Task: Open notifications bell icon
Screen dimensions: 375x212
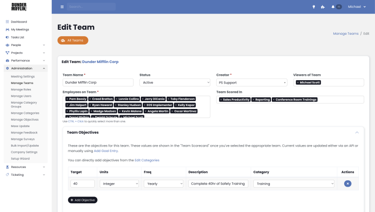Action: 333,7
